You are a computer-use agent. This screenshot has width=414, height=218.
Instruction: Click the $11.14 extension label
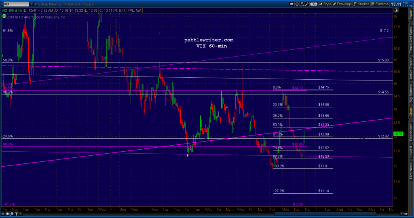point(323,191)
